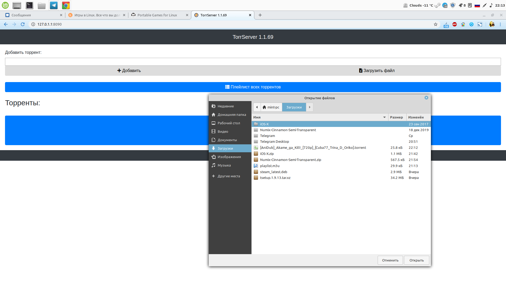Open the sound volume applet

[x=491, y=5]
